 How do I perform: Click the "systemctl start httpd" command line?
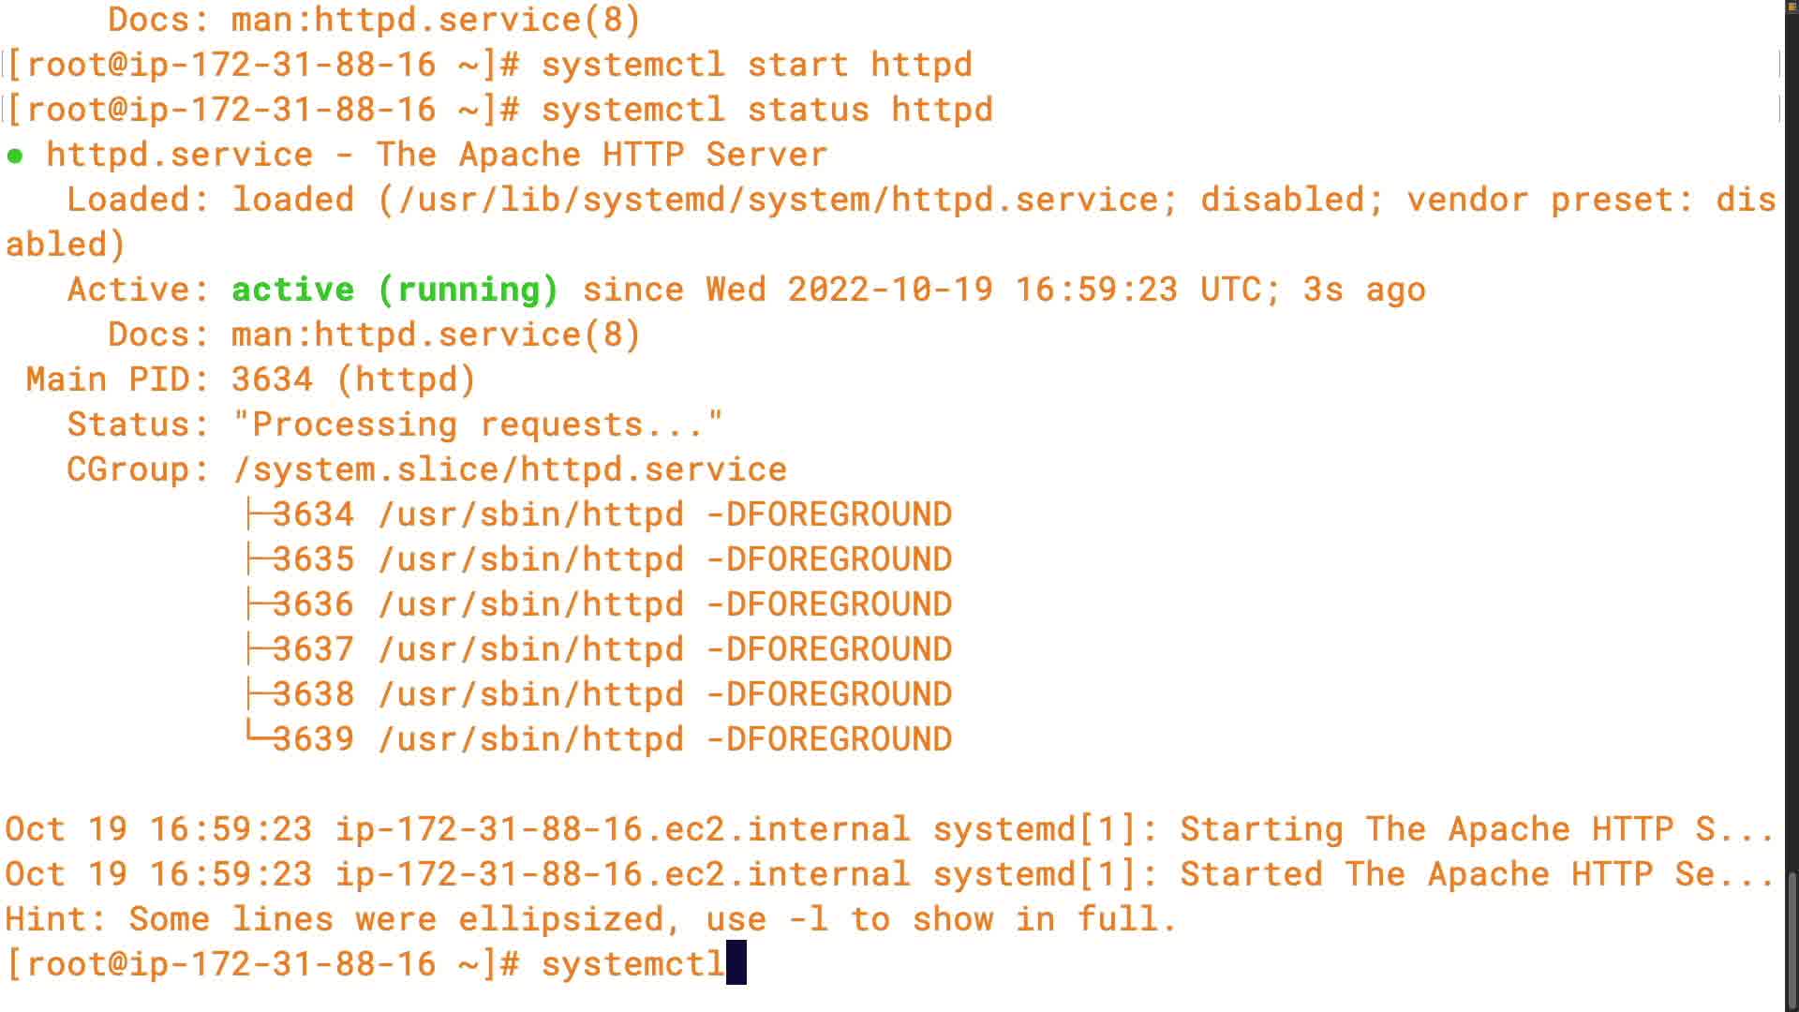click(756, 65)
